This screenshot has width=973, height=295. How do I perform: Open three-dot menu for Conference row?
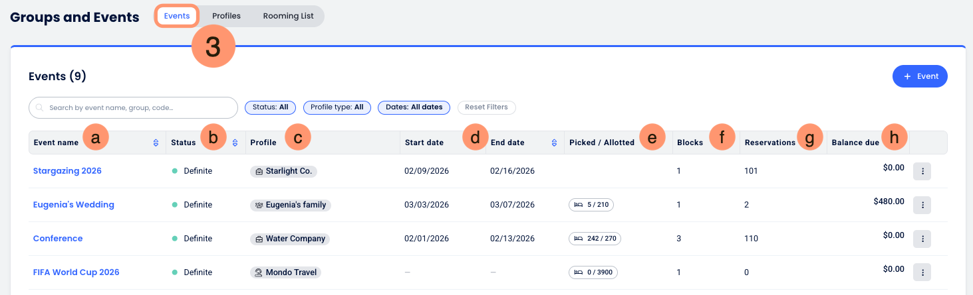click(x=922, y=239)
